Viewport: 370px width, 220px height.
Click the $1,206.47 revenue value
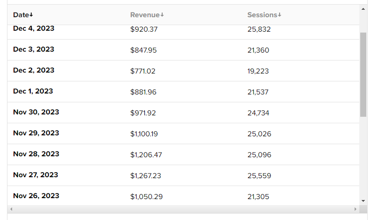(x=146, y=155)
